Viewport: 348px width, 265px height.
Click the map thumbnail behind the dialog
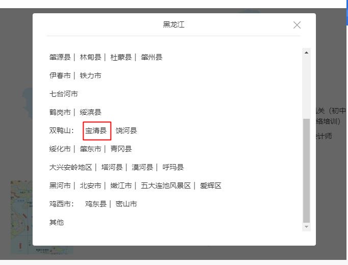pos(21,217)
